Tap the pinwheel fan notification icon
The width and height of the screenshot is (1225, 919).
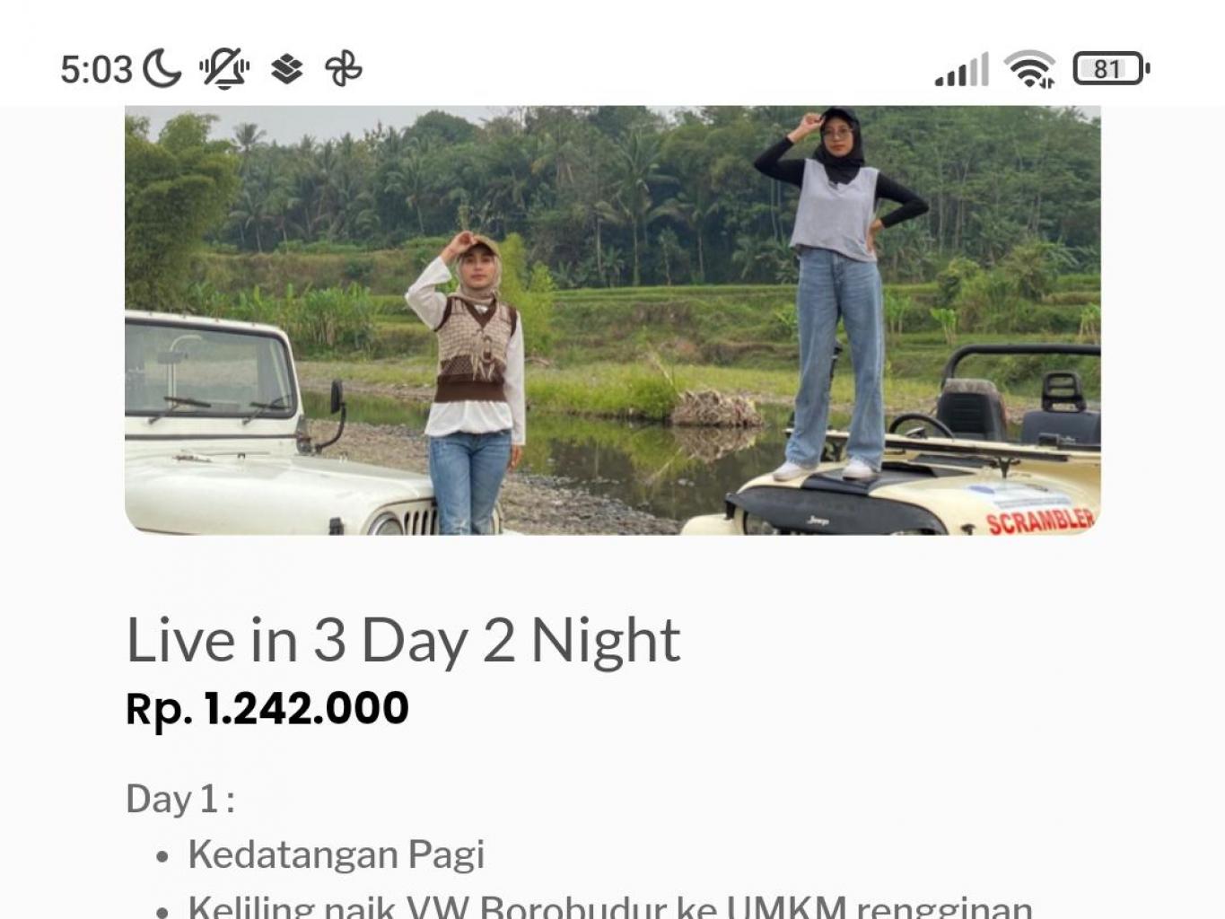(x=344, y=69)
